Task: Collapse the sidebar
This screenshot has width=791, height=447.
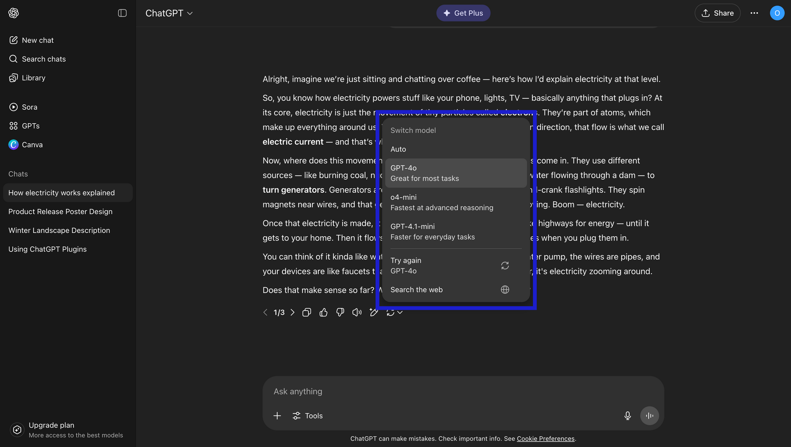Action: tap(122, 13)
